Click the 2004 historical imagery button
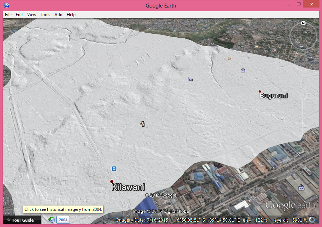 pos(63,220)
